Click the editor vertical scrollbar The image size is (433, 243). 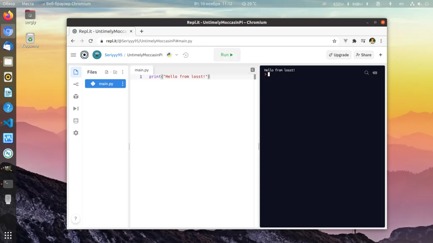coord(255,77)
